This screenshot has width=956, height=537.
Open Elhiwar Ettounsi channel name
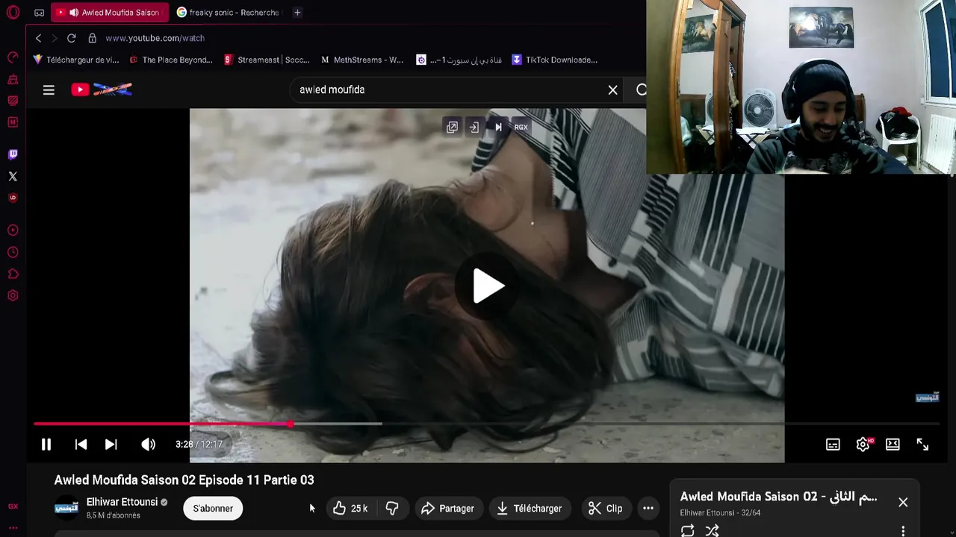tap(122, 502)
